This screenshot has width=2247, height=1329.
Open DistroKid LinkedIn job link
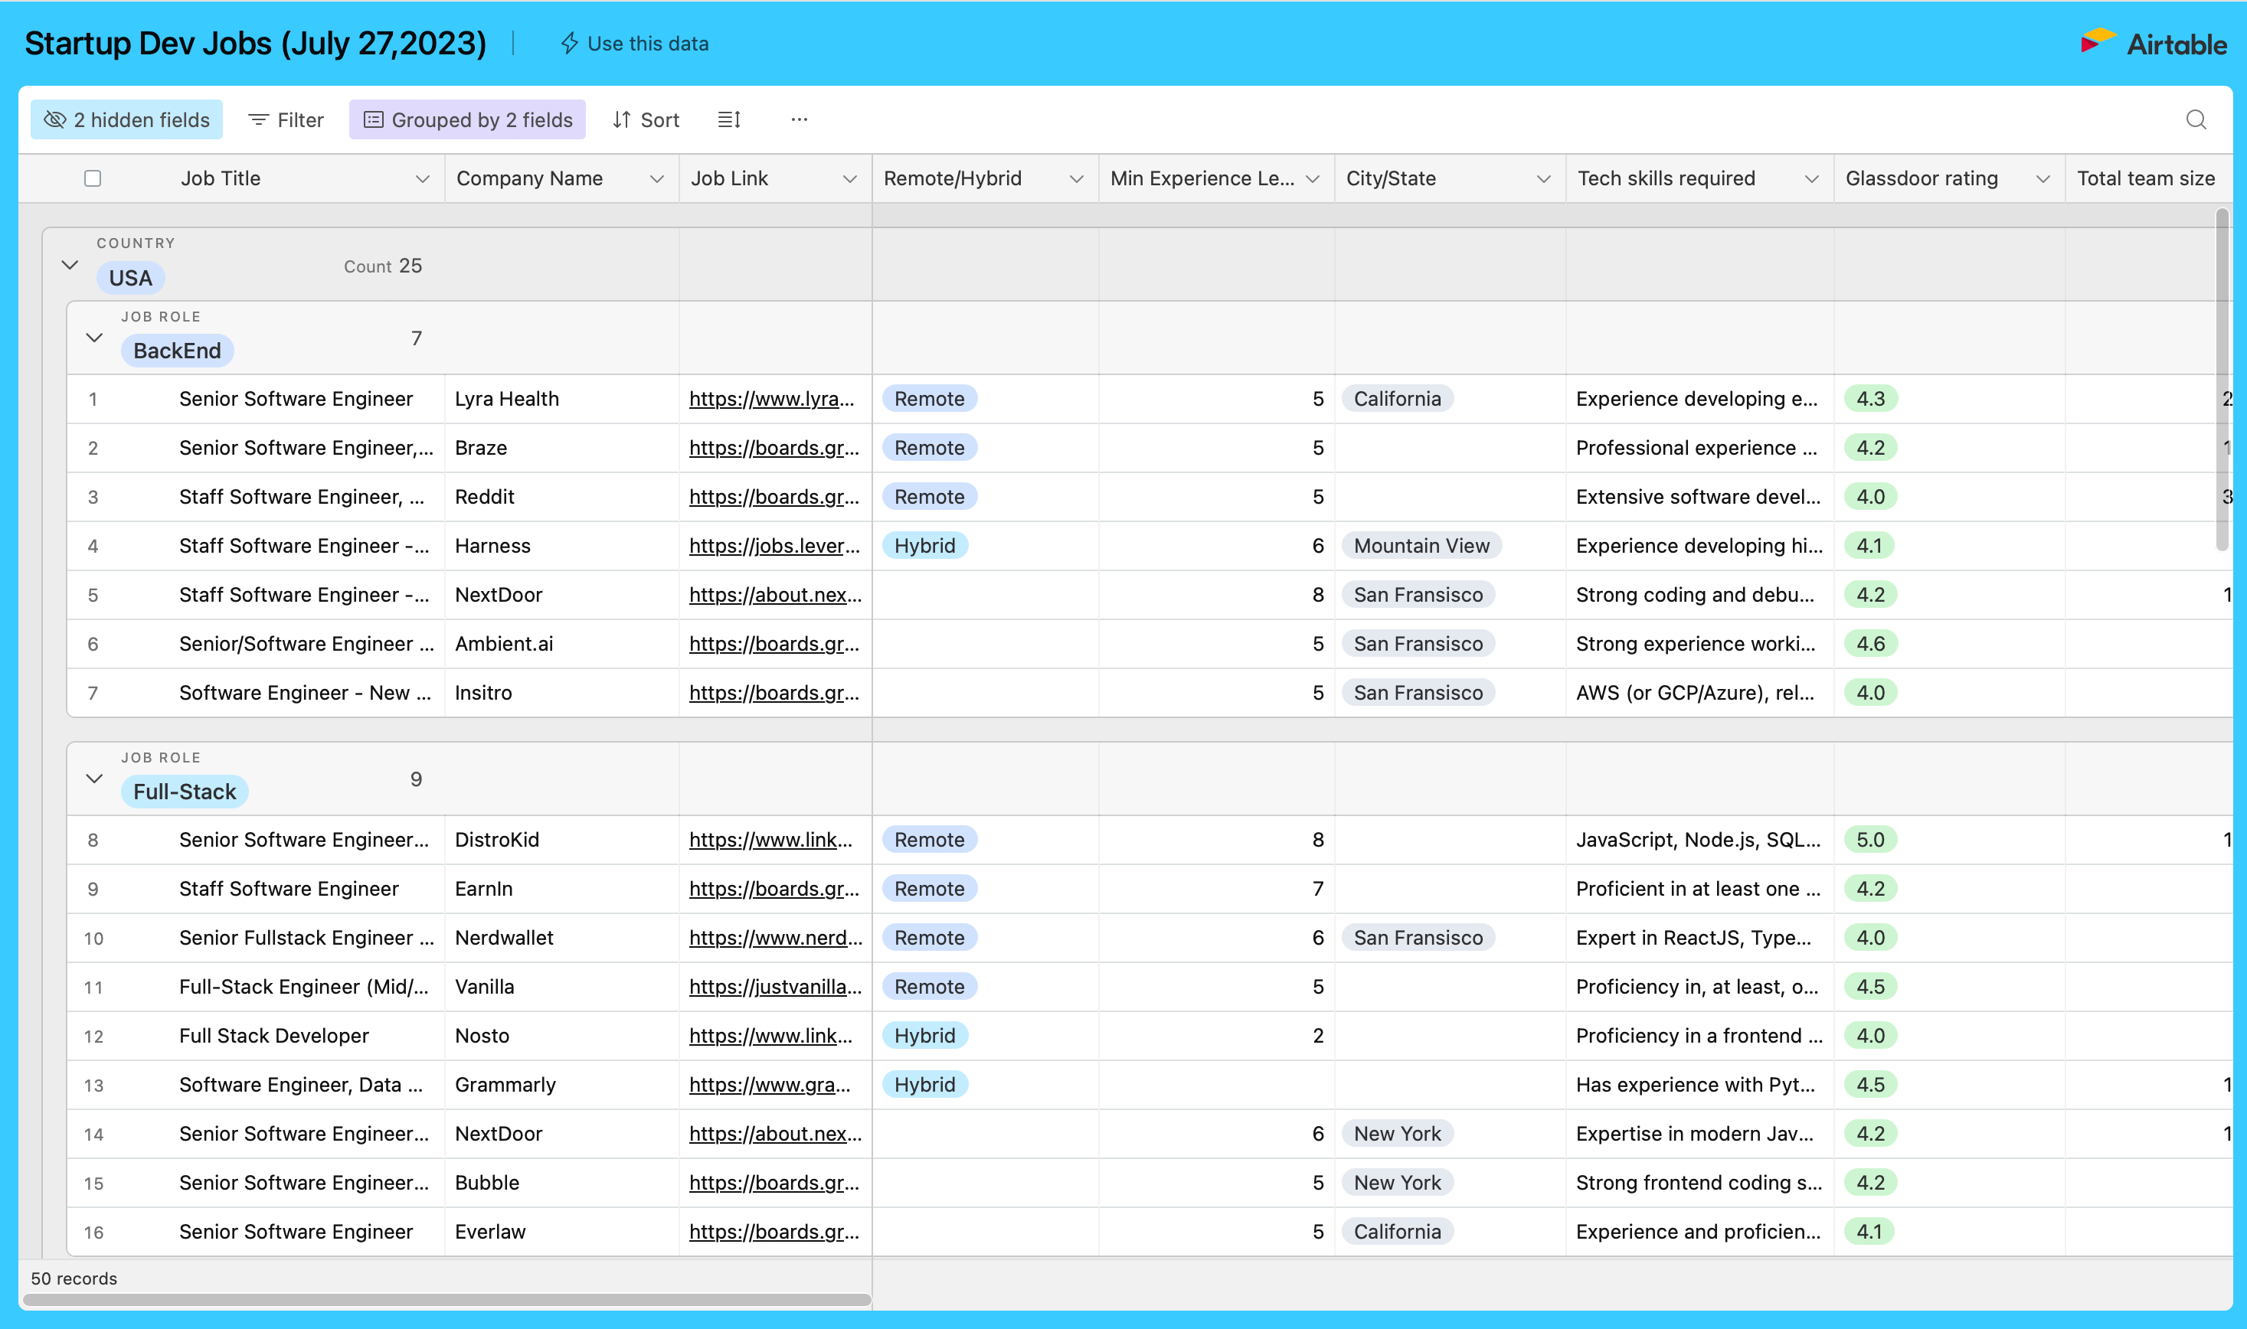(x=770, y=839)
